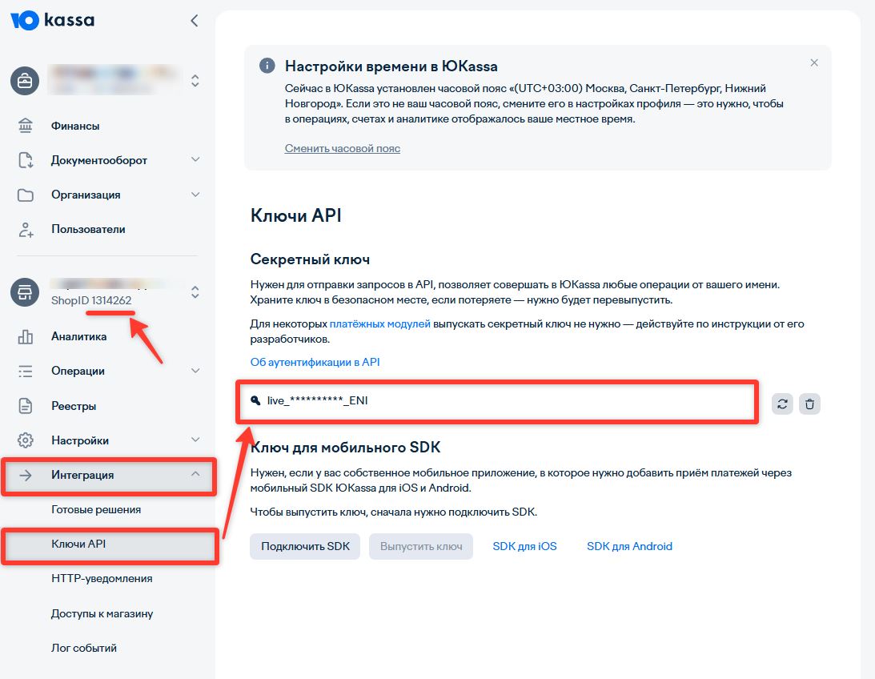Image resolution: width=875 pixels, height=679 pixels.
Task: Collapse the sidebar with the left chevron
Action: click(195, 21)
